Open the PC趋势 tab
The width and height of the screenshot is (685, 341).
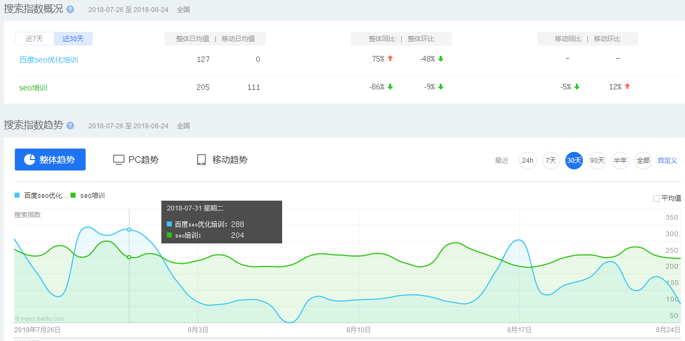tap(136, 160)
